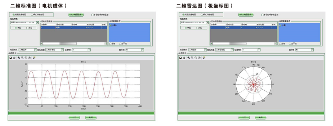Click the rotate view icon above the polar plot
Viewport: 333px width, 126px height.
[199, 58]
